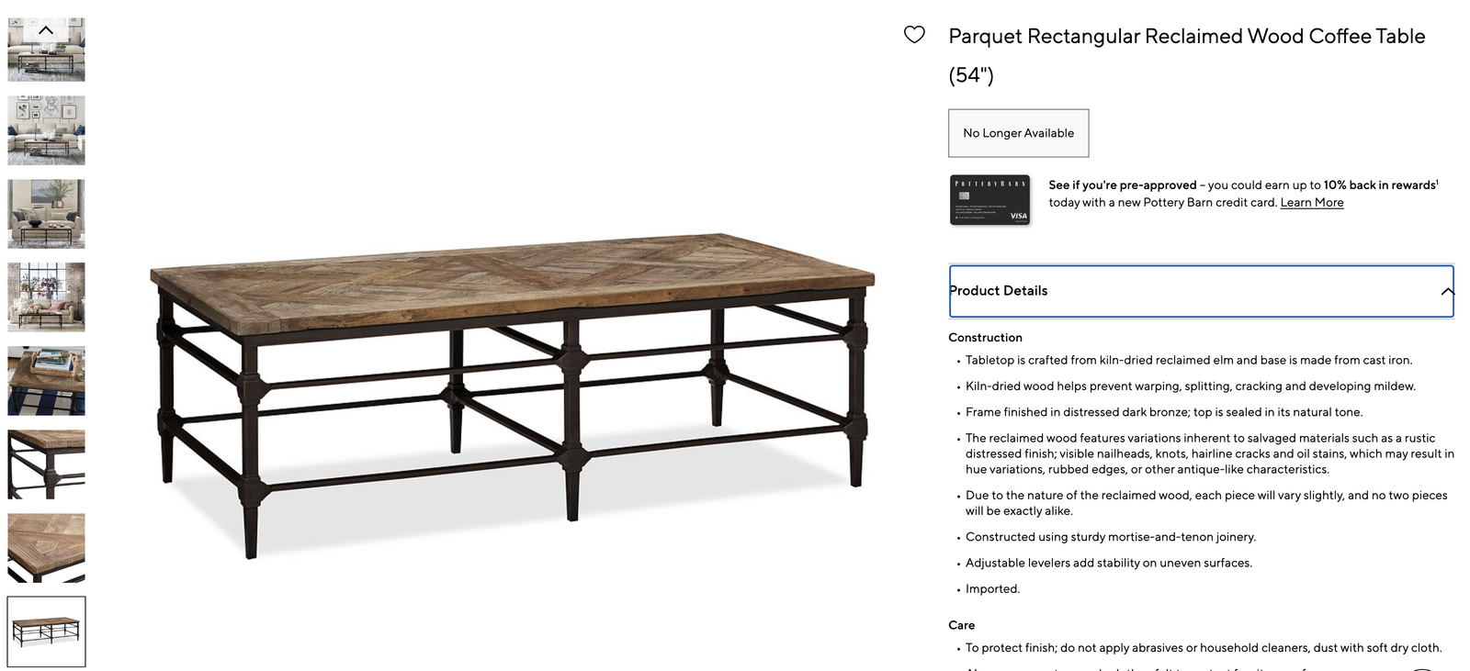Click the heart favorite icon beside title
Viewport: 1470px width, 671px height.
[914, 35]
